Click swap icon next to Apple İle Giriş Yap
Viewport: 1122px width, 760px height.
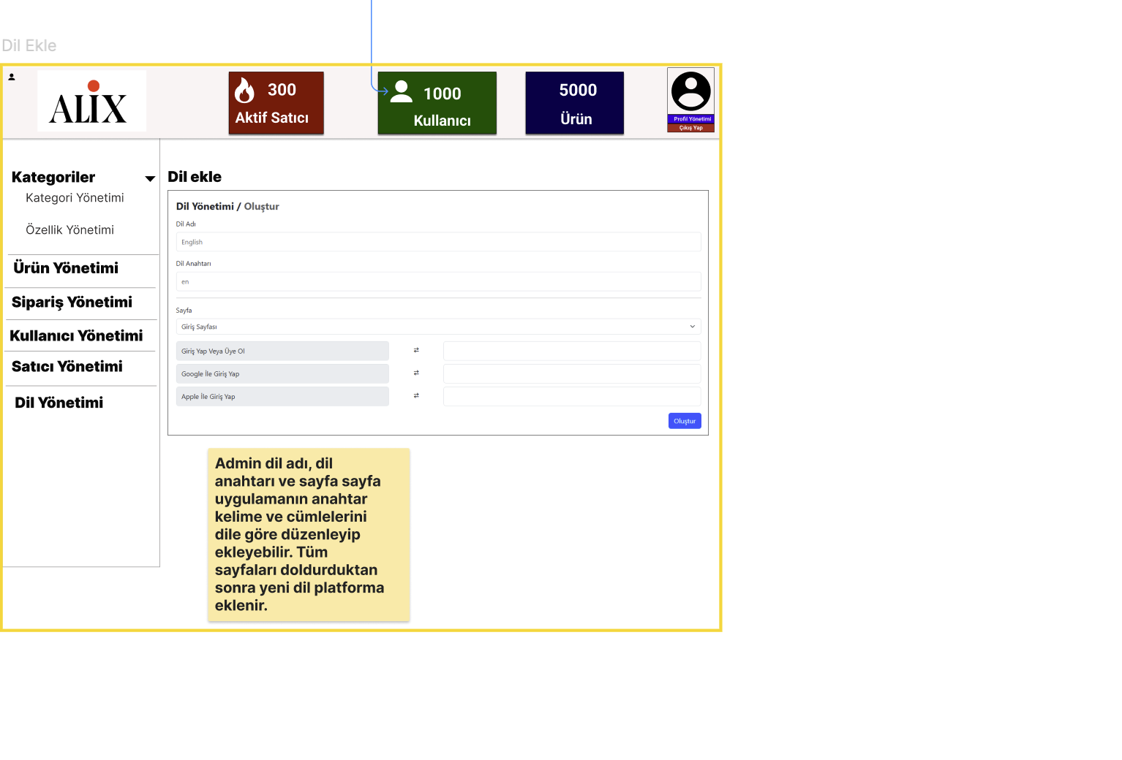(416, 396)
